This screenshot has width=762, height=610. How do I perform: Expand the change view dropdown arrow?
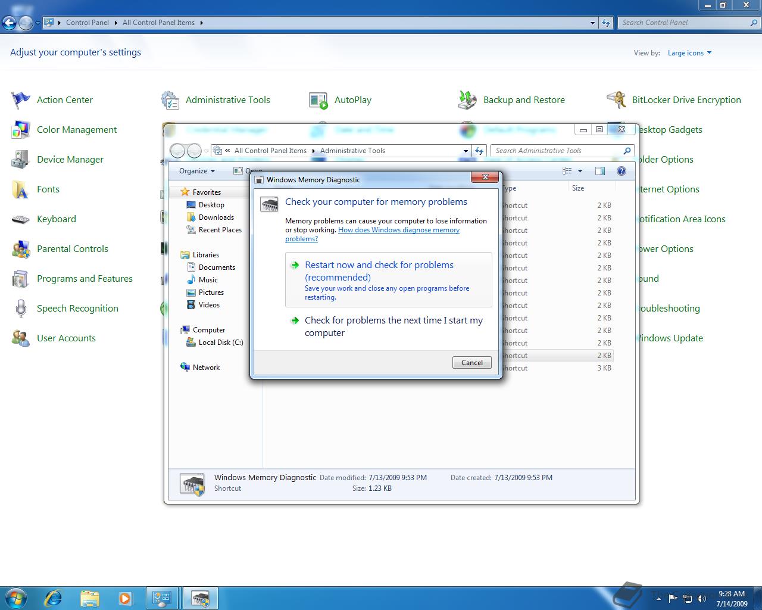point(580,171)
